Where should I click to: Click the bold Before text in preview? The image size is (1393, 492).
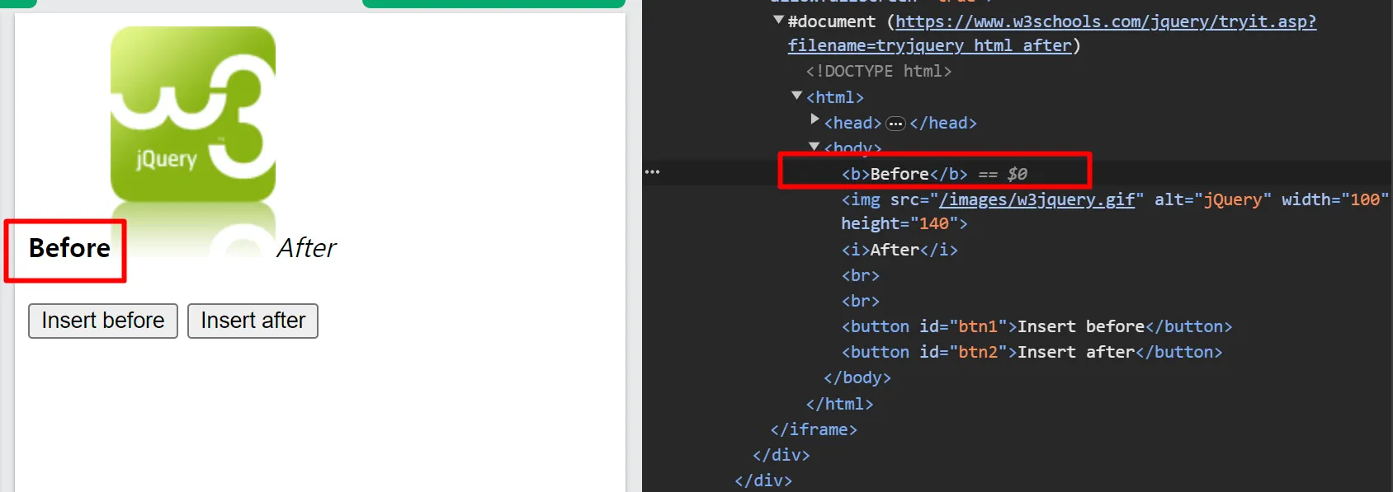(69, 248)
